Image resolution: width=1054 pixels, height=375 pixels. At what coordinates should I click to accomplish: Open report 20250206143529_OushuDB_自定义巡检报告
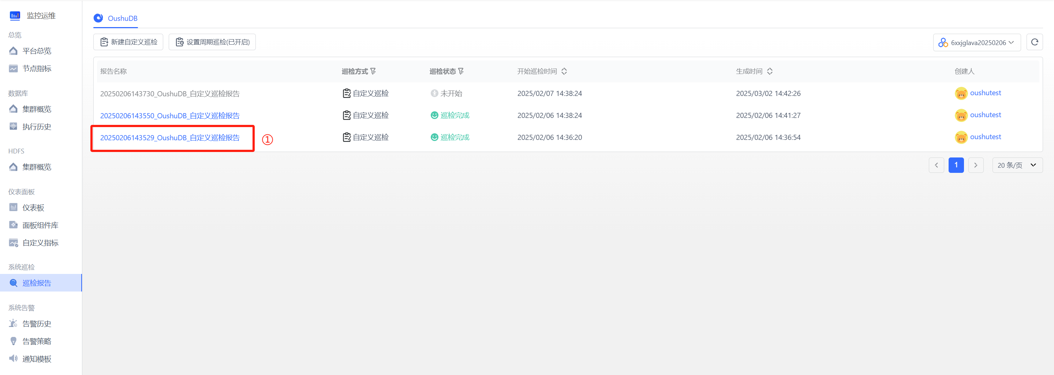170,138
